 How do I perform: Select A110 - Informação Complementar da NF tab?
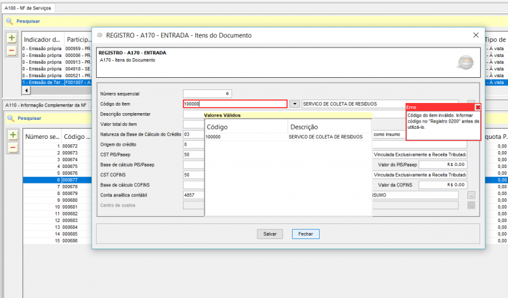46,105
